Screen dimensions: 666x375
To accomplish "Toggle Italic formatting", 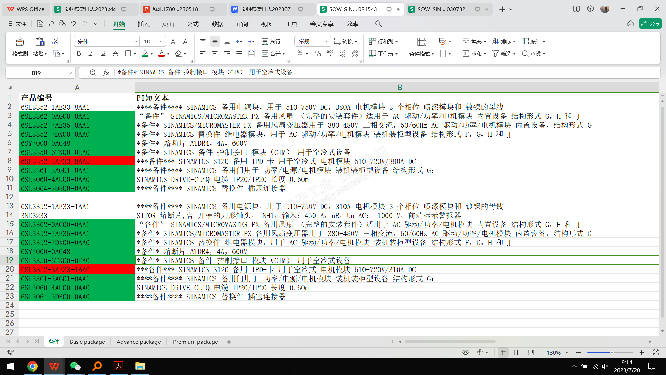I will click(x=91, y=53).
